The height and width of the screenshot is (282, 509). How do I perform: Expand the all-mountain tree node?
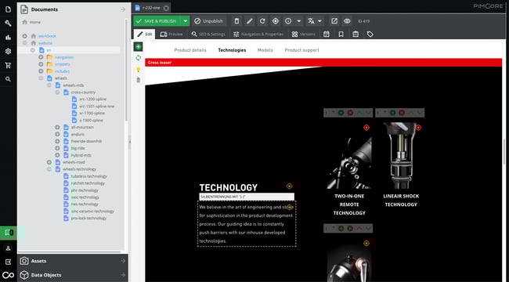point(57,128)
